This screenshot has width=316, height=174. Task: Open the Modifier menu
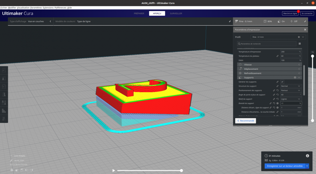coord(12,8)
